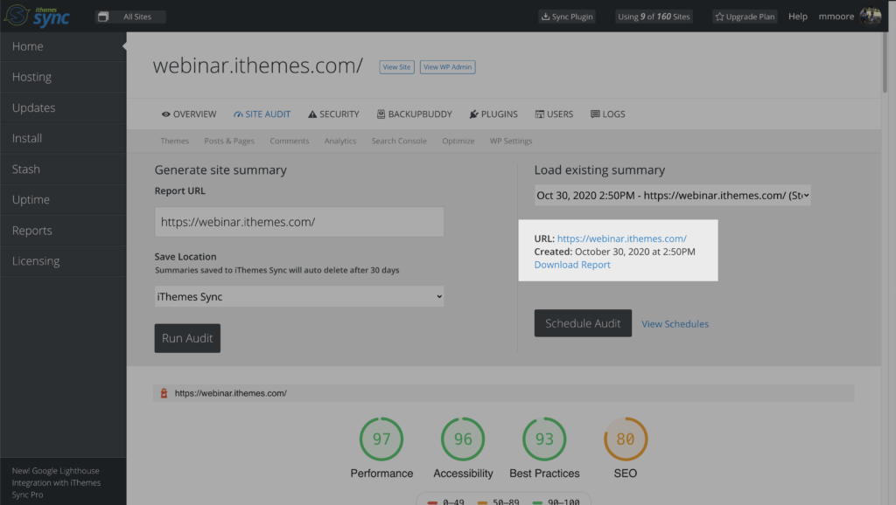
Task: Open the WP Settings sub-tab
Action: click(511, 141)
